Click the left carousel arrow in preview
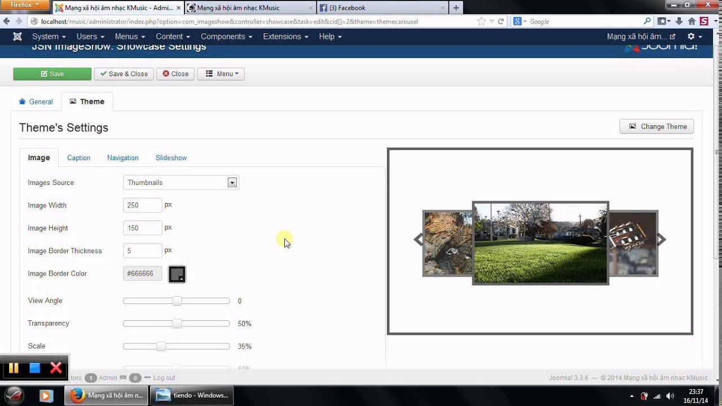Image resolution: width=722 pixels, height=406 pixels. tap(418, 240)
